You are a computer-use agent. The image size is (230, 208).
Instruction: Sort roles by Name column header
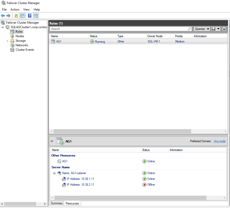click(x=69, y=36)
